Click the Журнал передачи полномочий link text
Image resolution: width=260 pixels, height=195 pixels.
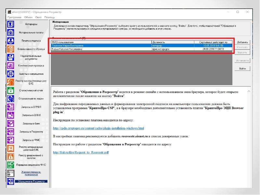(31, 173)
